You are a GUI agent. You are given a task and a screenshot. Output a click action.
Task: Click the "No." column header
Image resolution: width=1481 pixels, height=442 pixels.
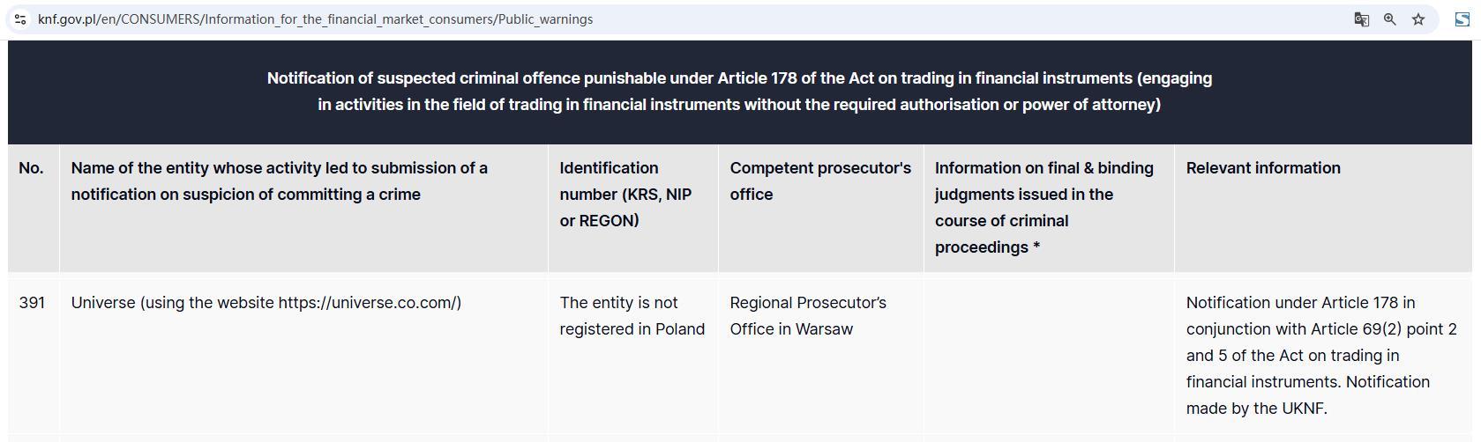coord(31,168)
